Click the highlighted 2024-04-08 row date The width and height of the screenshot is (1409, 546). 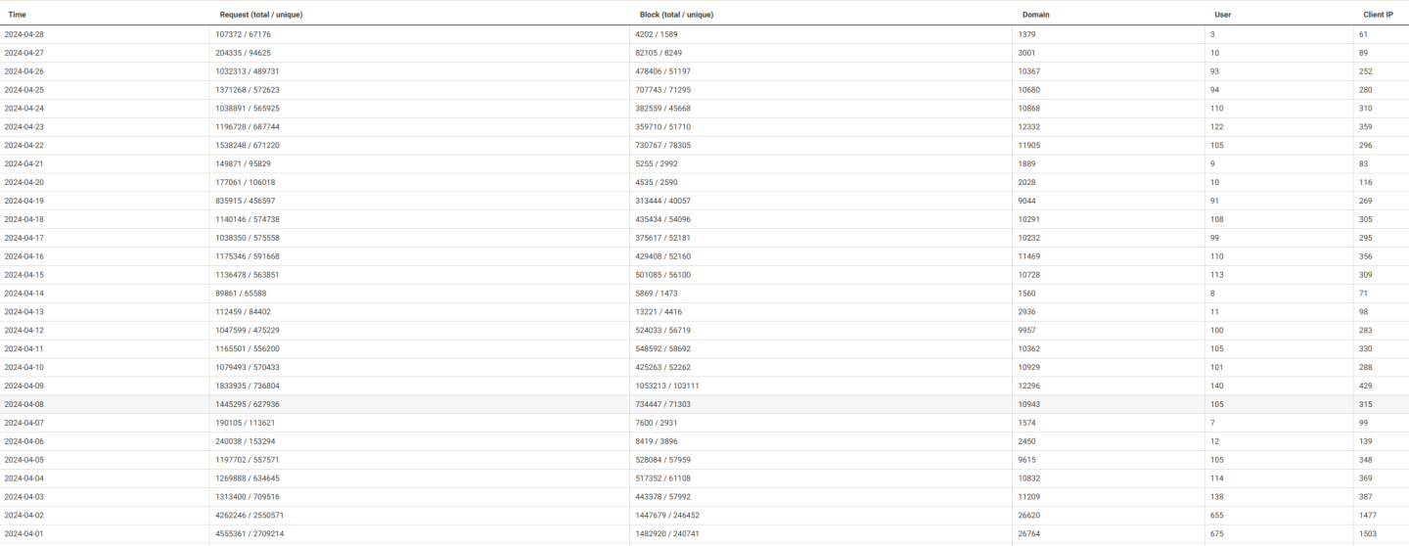(24, 404)
